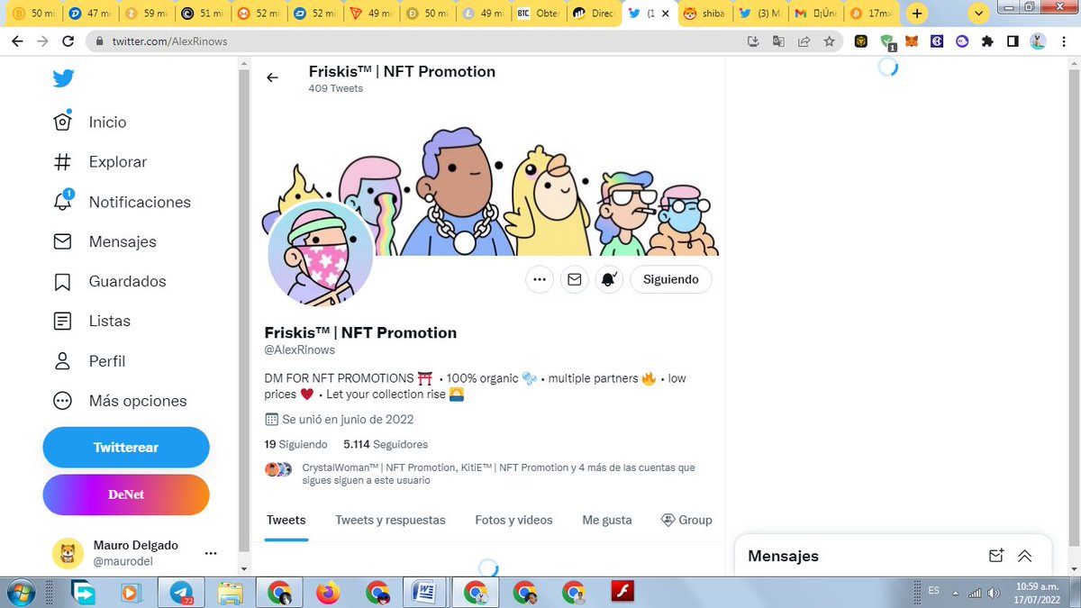
Task: Click the Twitter bird logo
Action: [x=63, y=78]
